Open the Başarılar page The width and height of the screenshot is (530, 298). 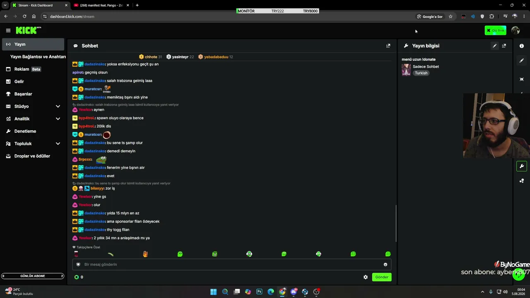(x=33, y=94)
